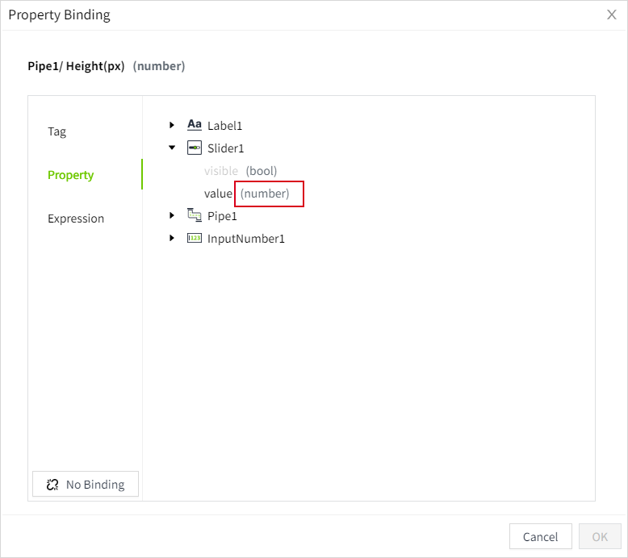Screen dimensions: 628x558
Task: Collapse the Slider1 tree node
Action: point(172,148)
